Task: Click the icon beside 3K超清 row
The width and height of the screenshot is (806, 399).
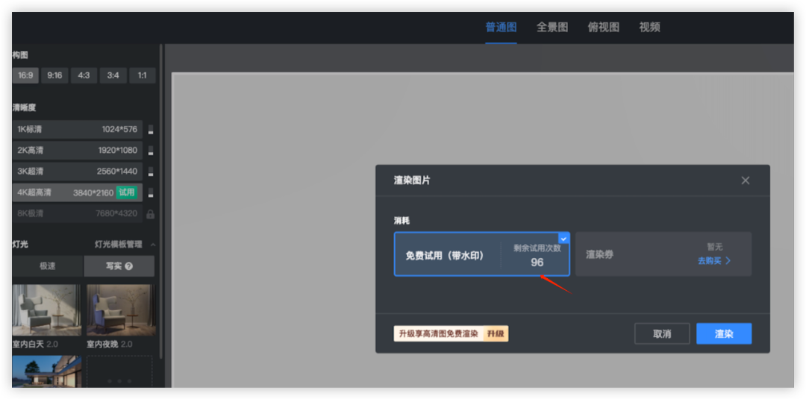Action: click(x=151, y=172)
